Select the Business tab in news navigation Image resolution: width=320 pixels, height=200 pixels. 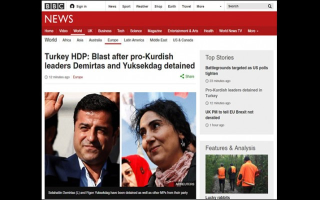104,30
